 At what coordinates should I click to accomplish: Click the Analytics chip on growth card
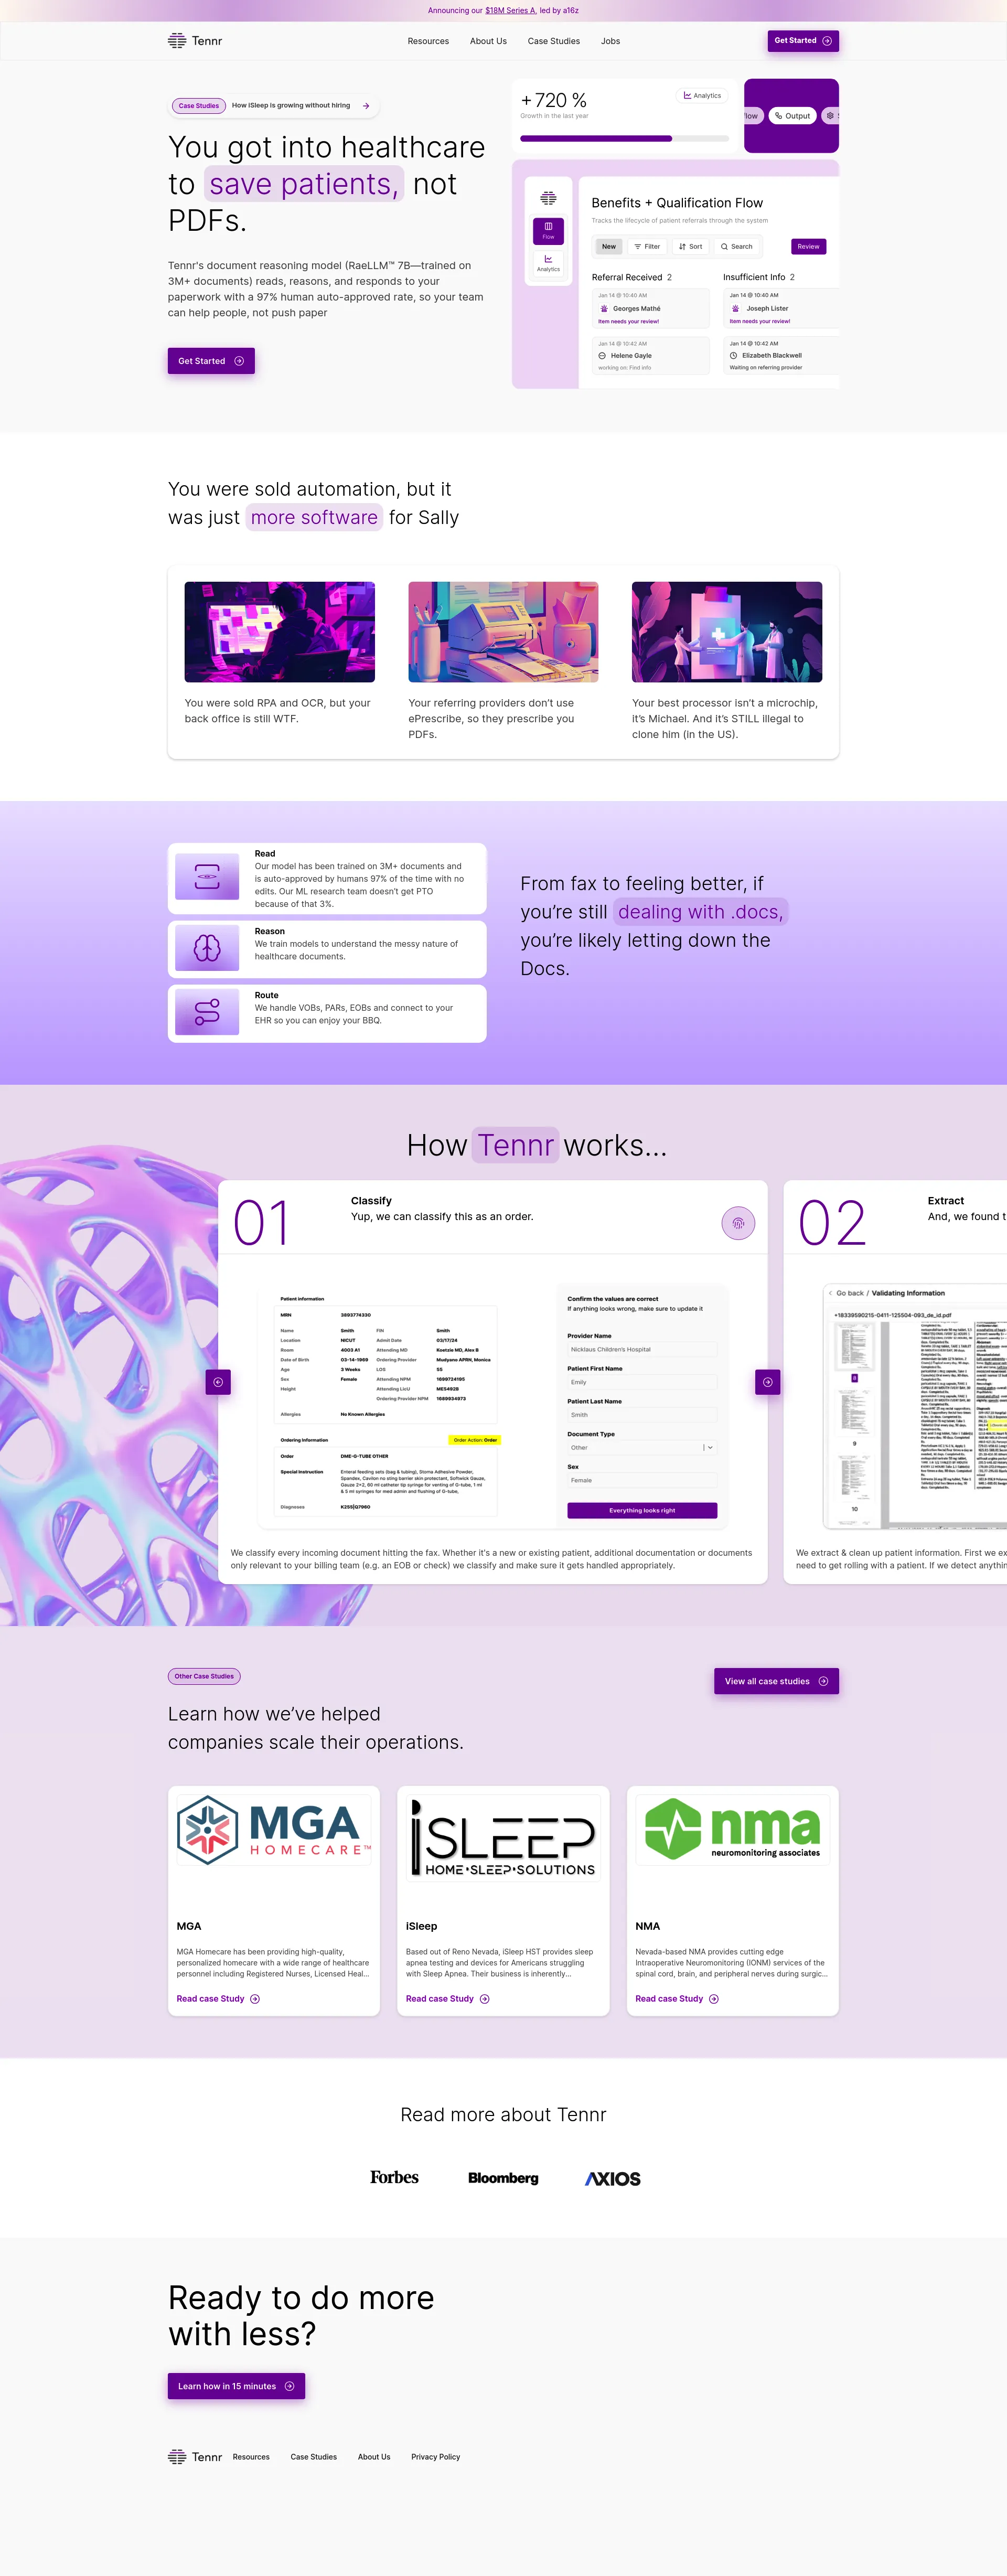[x=702, y=96]
